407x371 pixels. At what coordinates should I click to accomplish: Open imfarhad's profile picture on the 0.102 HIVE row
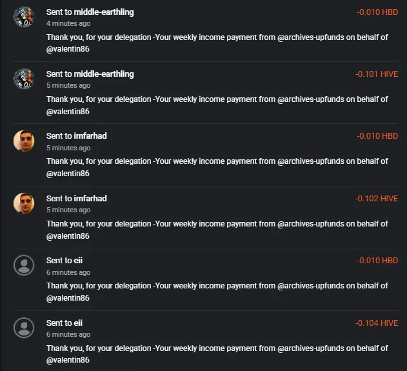pyautogui.click(x=24, y=203)
